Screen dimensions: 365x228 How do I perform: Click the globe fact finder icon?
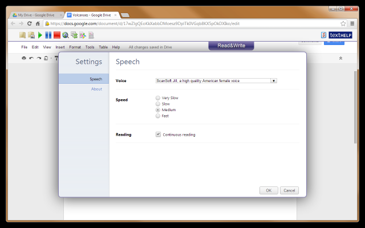click(x=66, y=35)
